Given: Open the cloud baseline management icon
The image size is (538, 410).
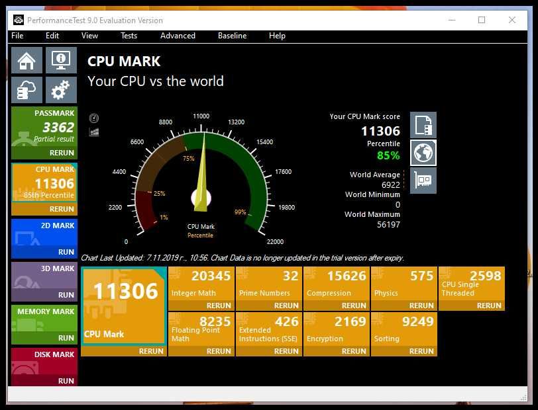Looking at the screenshot, I should [x=27, y=90].
